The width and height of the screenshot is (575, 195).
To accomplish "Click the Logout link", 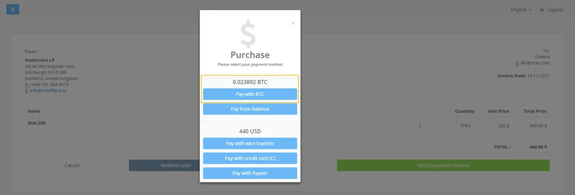I will pyautogui.click(x=555, y=9).
